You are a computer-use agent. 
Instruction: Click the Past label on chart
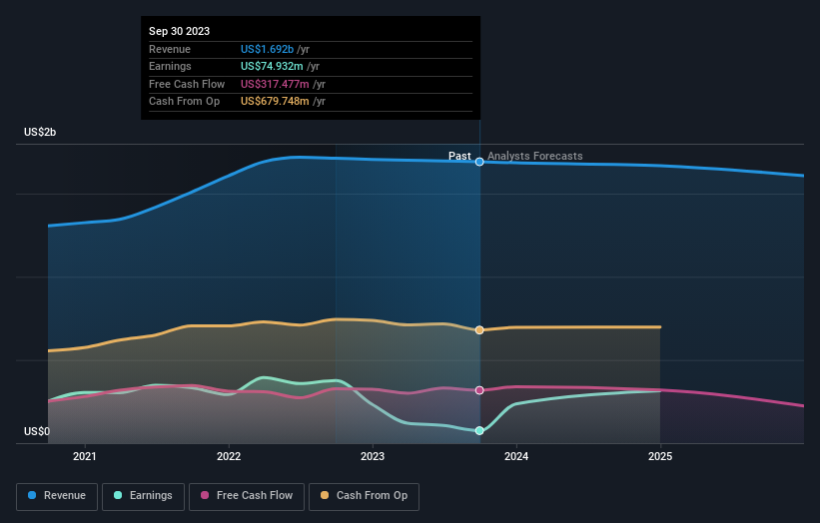point(459,157)
